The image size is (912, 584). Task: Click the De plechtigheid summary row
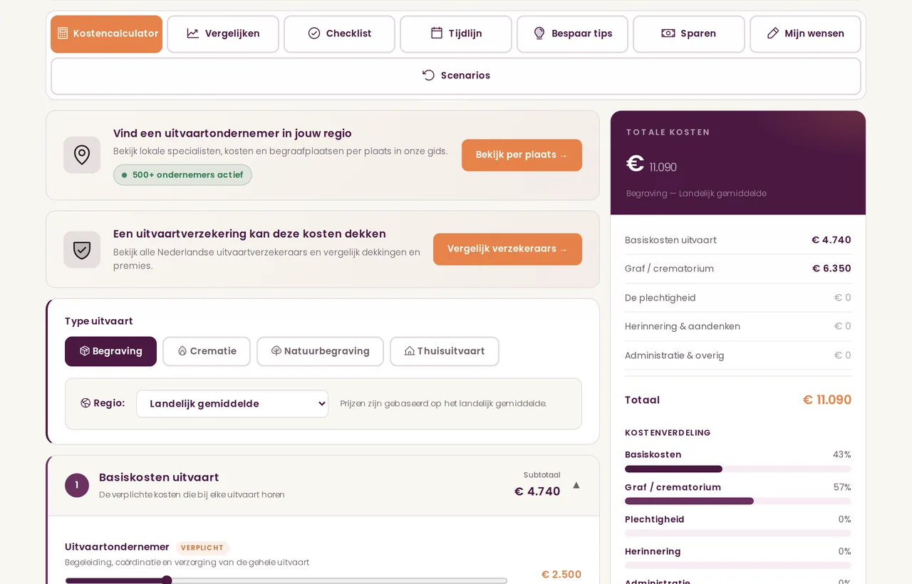click(x=738, y=298)
